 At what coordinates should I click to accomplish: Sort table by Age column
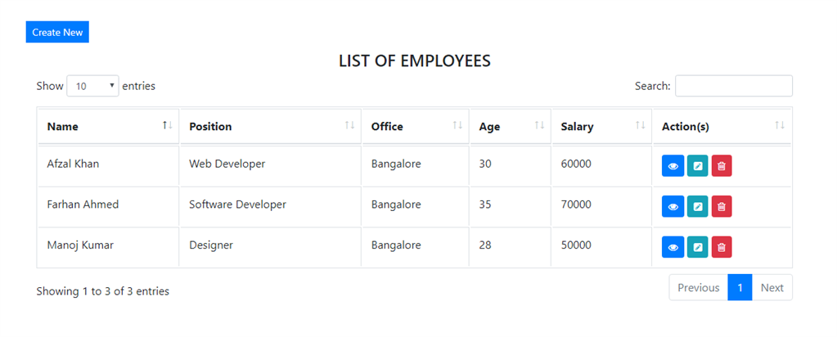click(510, 127)
